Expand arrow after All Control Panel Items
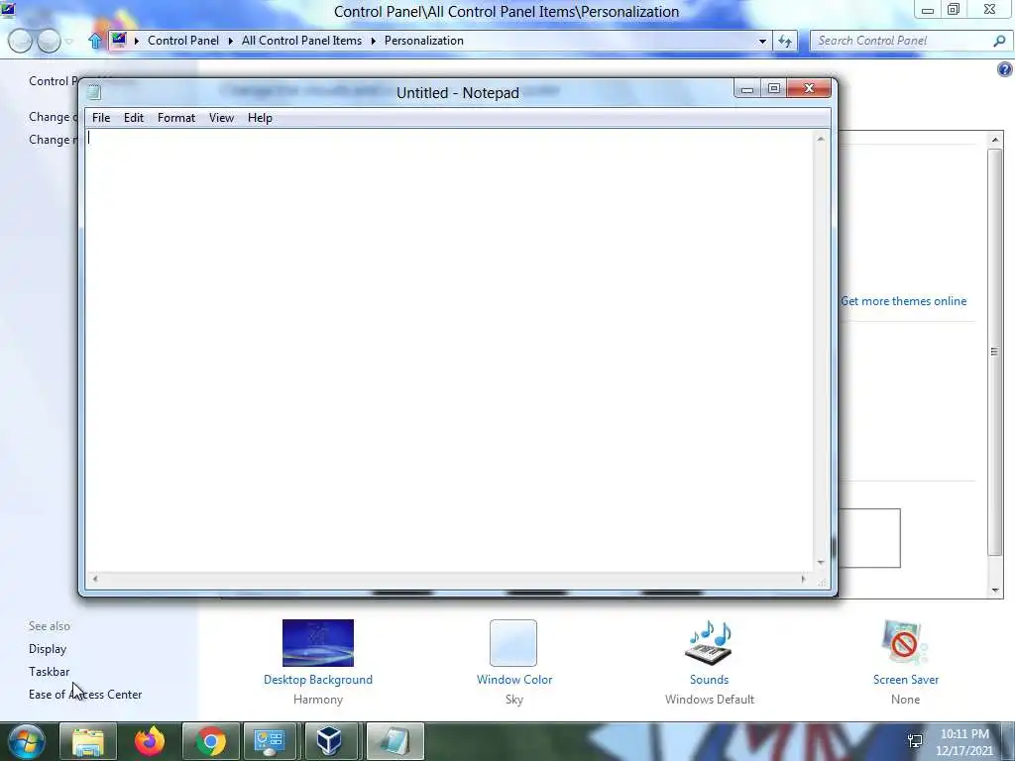The image size is (1015, 761). tap(374, 41)
